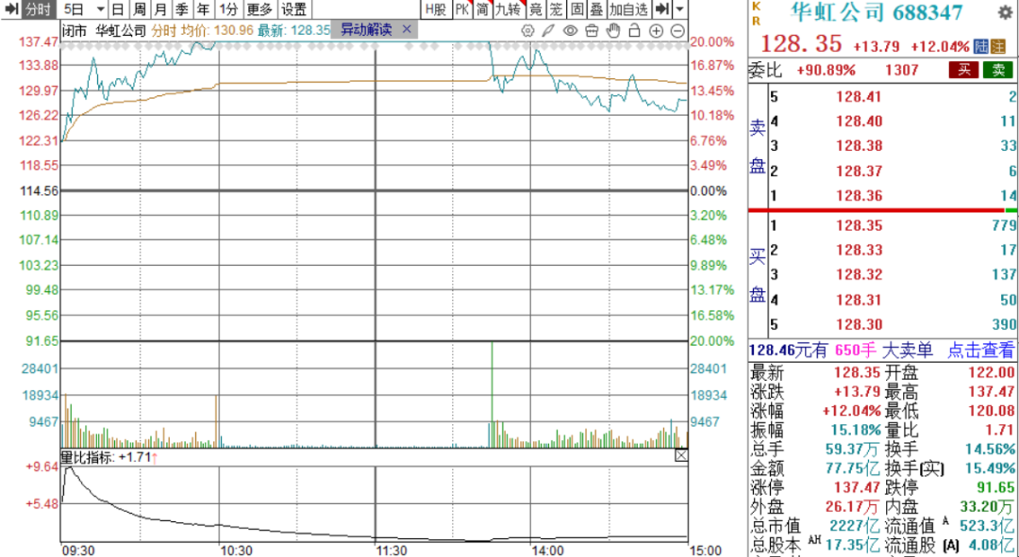The width and height of the screenshot is (1019, 557).
Task: Toggle the 叠 overlay comparison button
Action: click(x=595, y=9)
